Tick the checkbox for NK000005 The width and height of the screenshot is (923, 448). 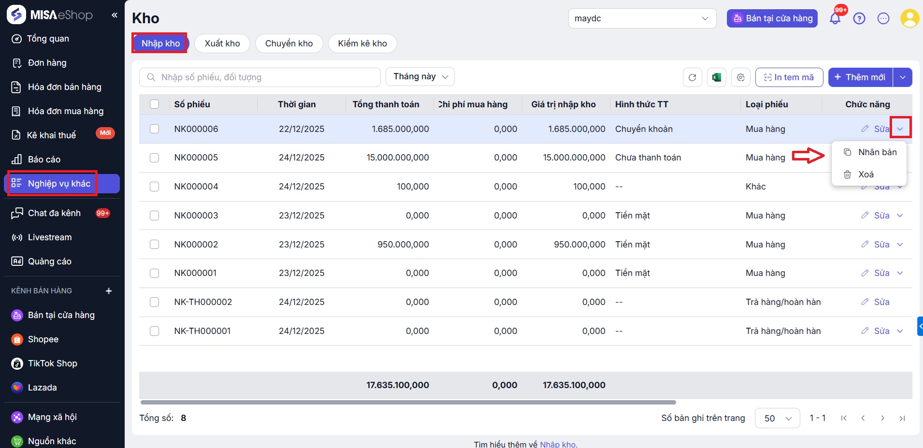(155, 158)
